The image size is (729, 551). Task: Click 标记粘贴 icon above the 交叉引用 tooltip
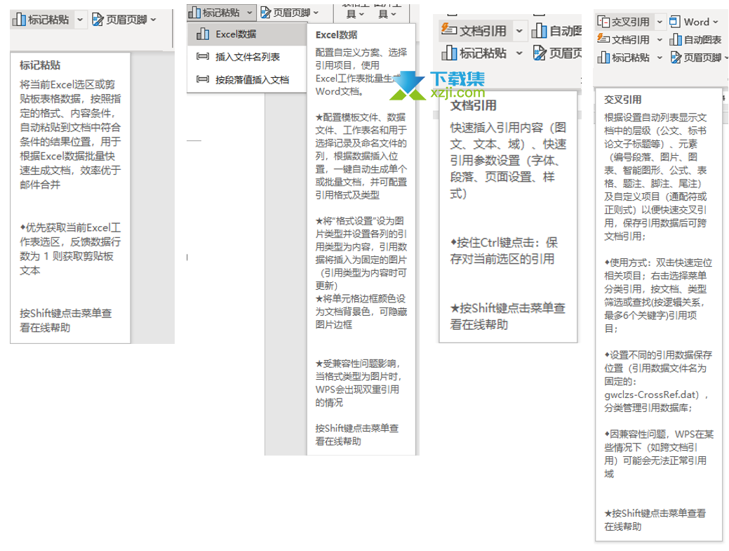(603, 58)
